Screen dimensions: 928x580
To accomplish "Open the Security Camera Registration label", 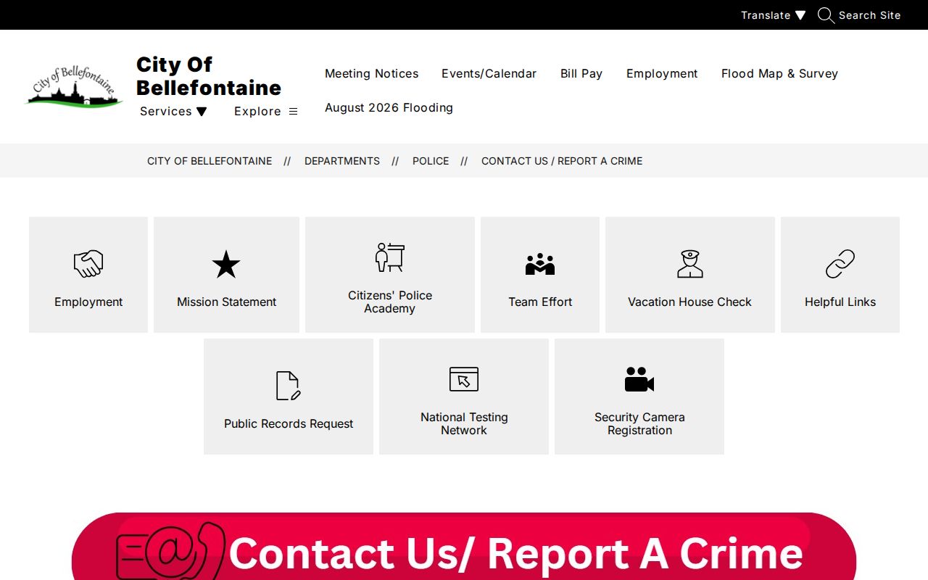I will [x=639, y=423].
